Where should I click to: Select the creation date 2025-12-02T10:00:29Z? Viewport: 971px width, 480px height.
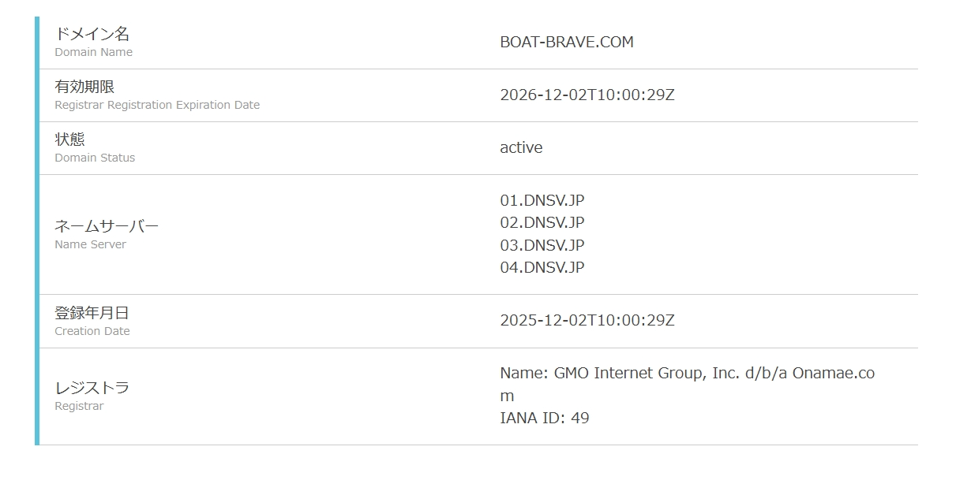(x=587, y=320)
